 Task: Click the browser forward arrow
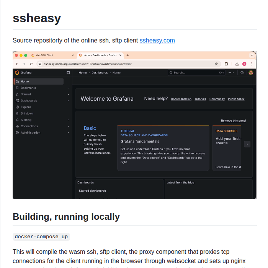[x=24, y=64]
